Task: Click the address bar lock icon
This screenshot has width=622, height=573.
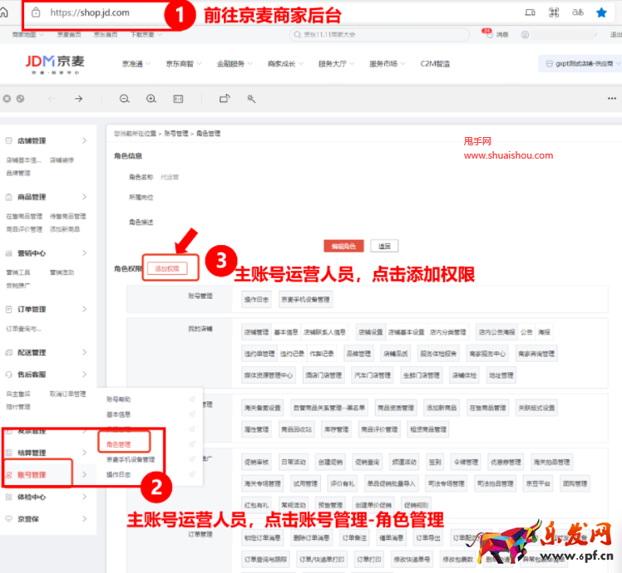Action: pyautogui.click(x=36, y=12)
